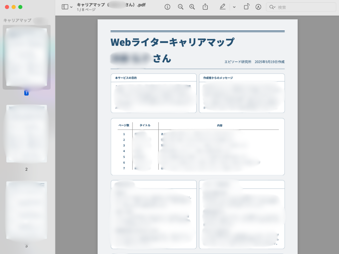
Task: Jump to the page 2 thumbnail
Action: pos(26,134)
